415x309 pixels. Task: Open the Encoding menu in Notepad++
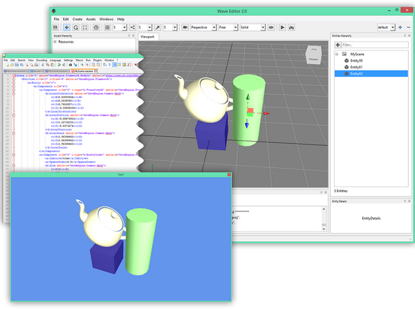click(41, 60)
